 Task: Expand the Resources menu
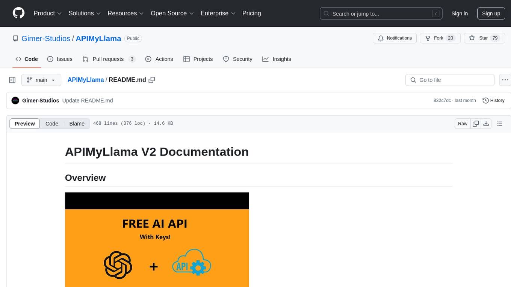click(x=126, y=13)
